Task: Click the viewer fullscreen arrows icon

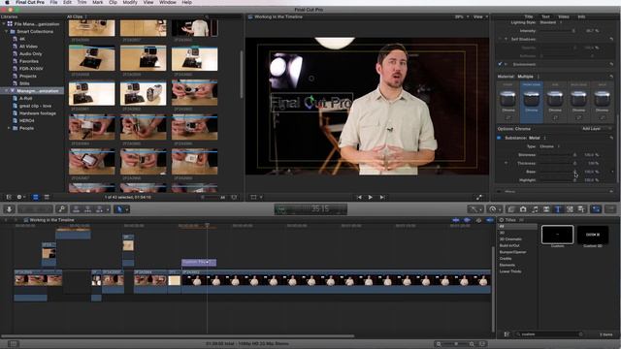Action: tap(478, 197)
